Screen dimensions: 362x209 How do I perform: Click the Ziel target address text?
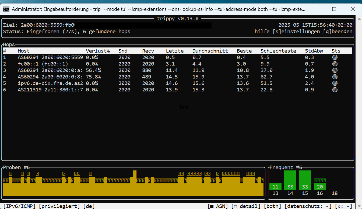pyautogui.click(x=39, y=25)
